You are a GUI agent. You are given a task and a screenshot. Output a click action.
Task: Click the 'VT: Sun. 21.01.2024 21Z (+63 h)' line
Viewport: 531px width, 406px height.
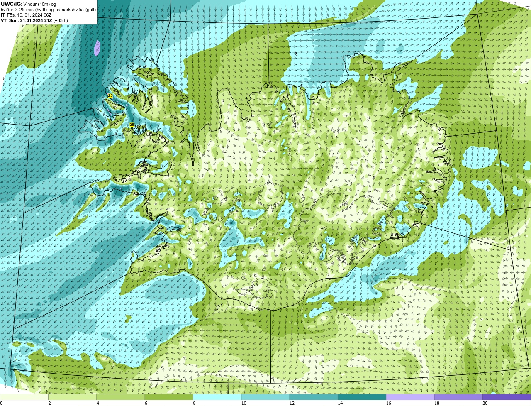click(x=34, y=20)
